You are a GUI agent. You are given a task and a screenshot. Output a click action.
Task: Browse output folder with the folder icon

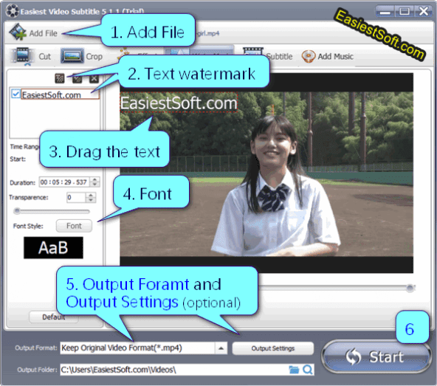pyautogui.click(x=294, y=370)
